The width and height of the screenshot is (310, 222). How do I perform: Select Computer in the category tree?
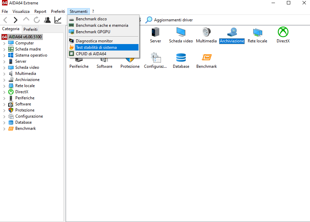(25, 43)
